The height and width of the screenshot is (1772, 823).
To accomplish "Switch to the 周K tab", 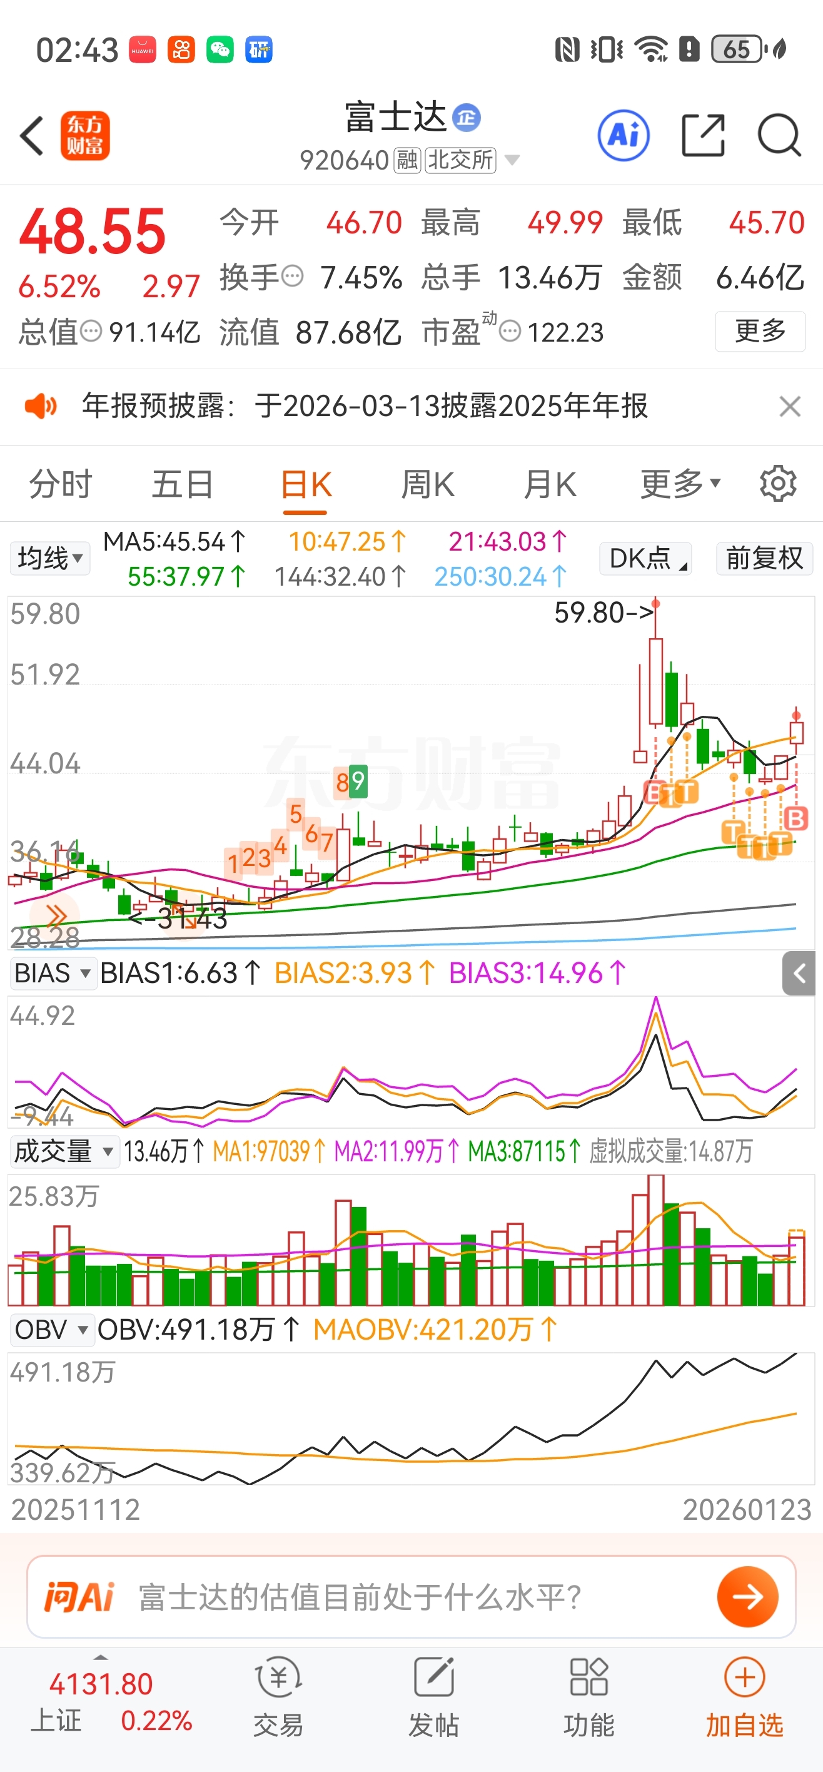I will 428,484.
